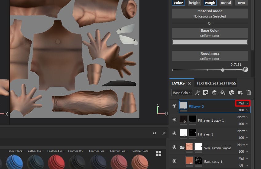Switch shelf to grid view icon
The width and height of the screenshot is (261, 169).
[x=159, y=153]
